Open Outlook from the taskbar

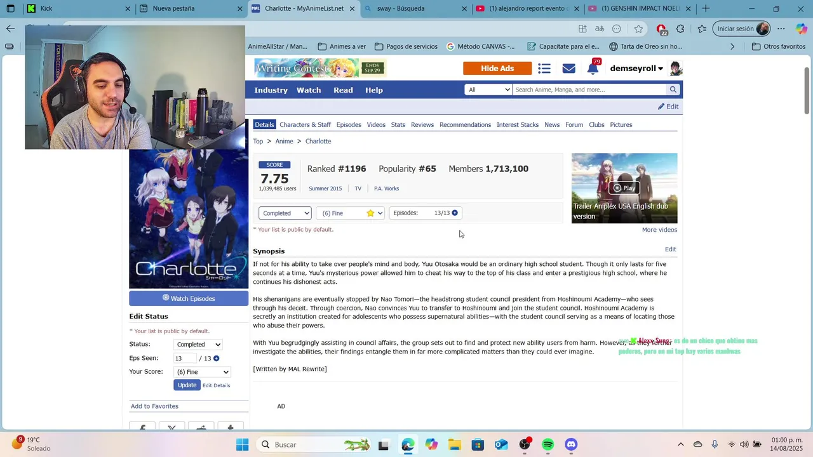(x=501, y=444)
